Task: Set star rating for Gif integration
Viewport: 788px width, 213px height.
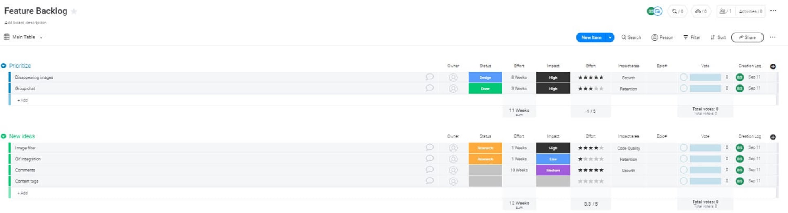Action: [591, 159]
